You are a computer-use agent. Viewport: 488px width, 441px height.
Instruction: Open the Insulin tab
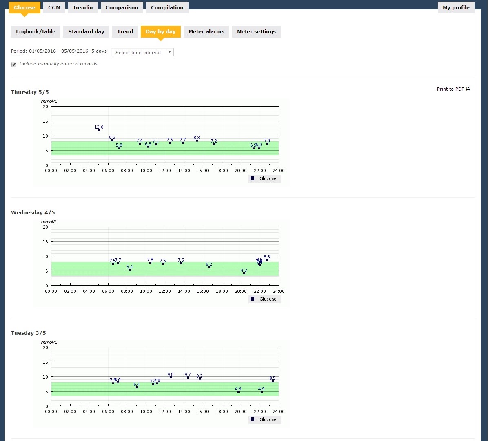pyautogui.click(x=83, y=7)
